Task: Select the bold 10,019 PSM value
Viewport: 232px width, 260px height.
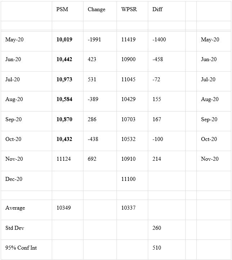Action: [x=64, y=40]
